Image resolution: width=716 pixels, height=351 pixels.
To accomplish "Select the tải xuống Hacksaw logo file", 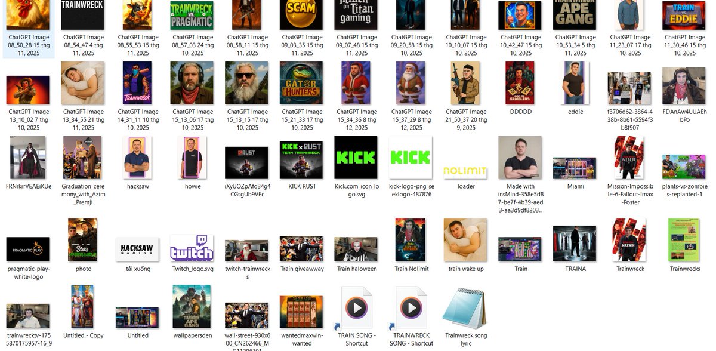I will click(x=138, y=249).
